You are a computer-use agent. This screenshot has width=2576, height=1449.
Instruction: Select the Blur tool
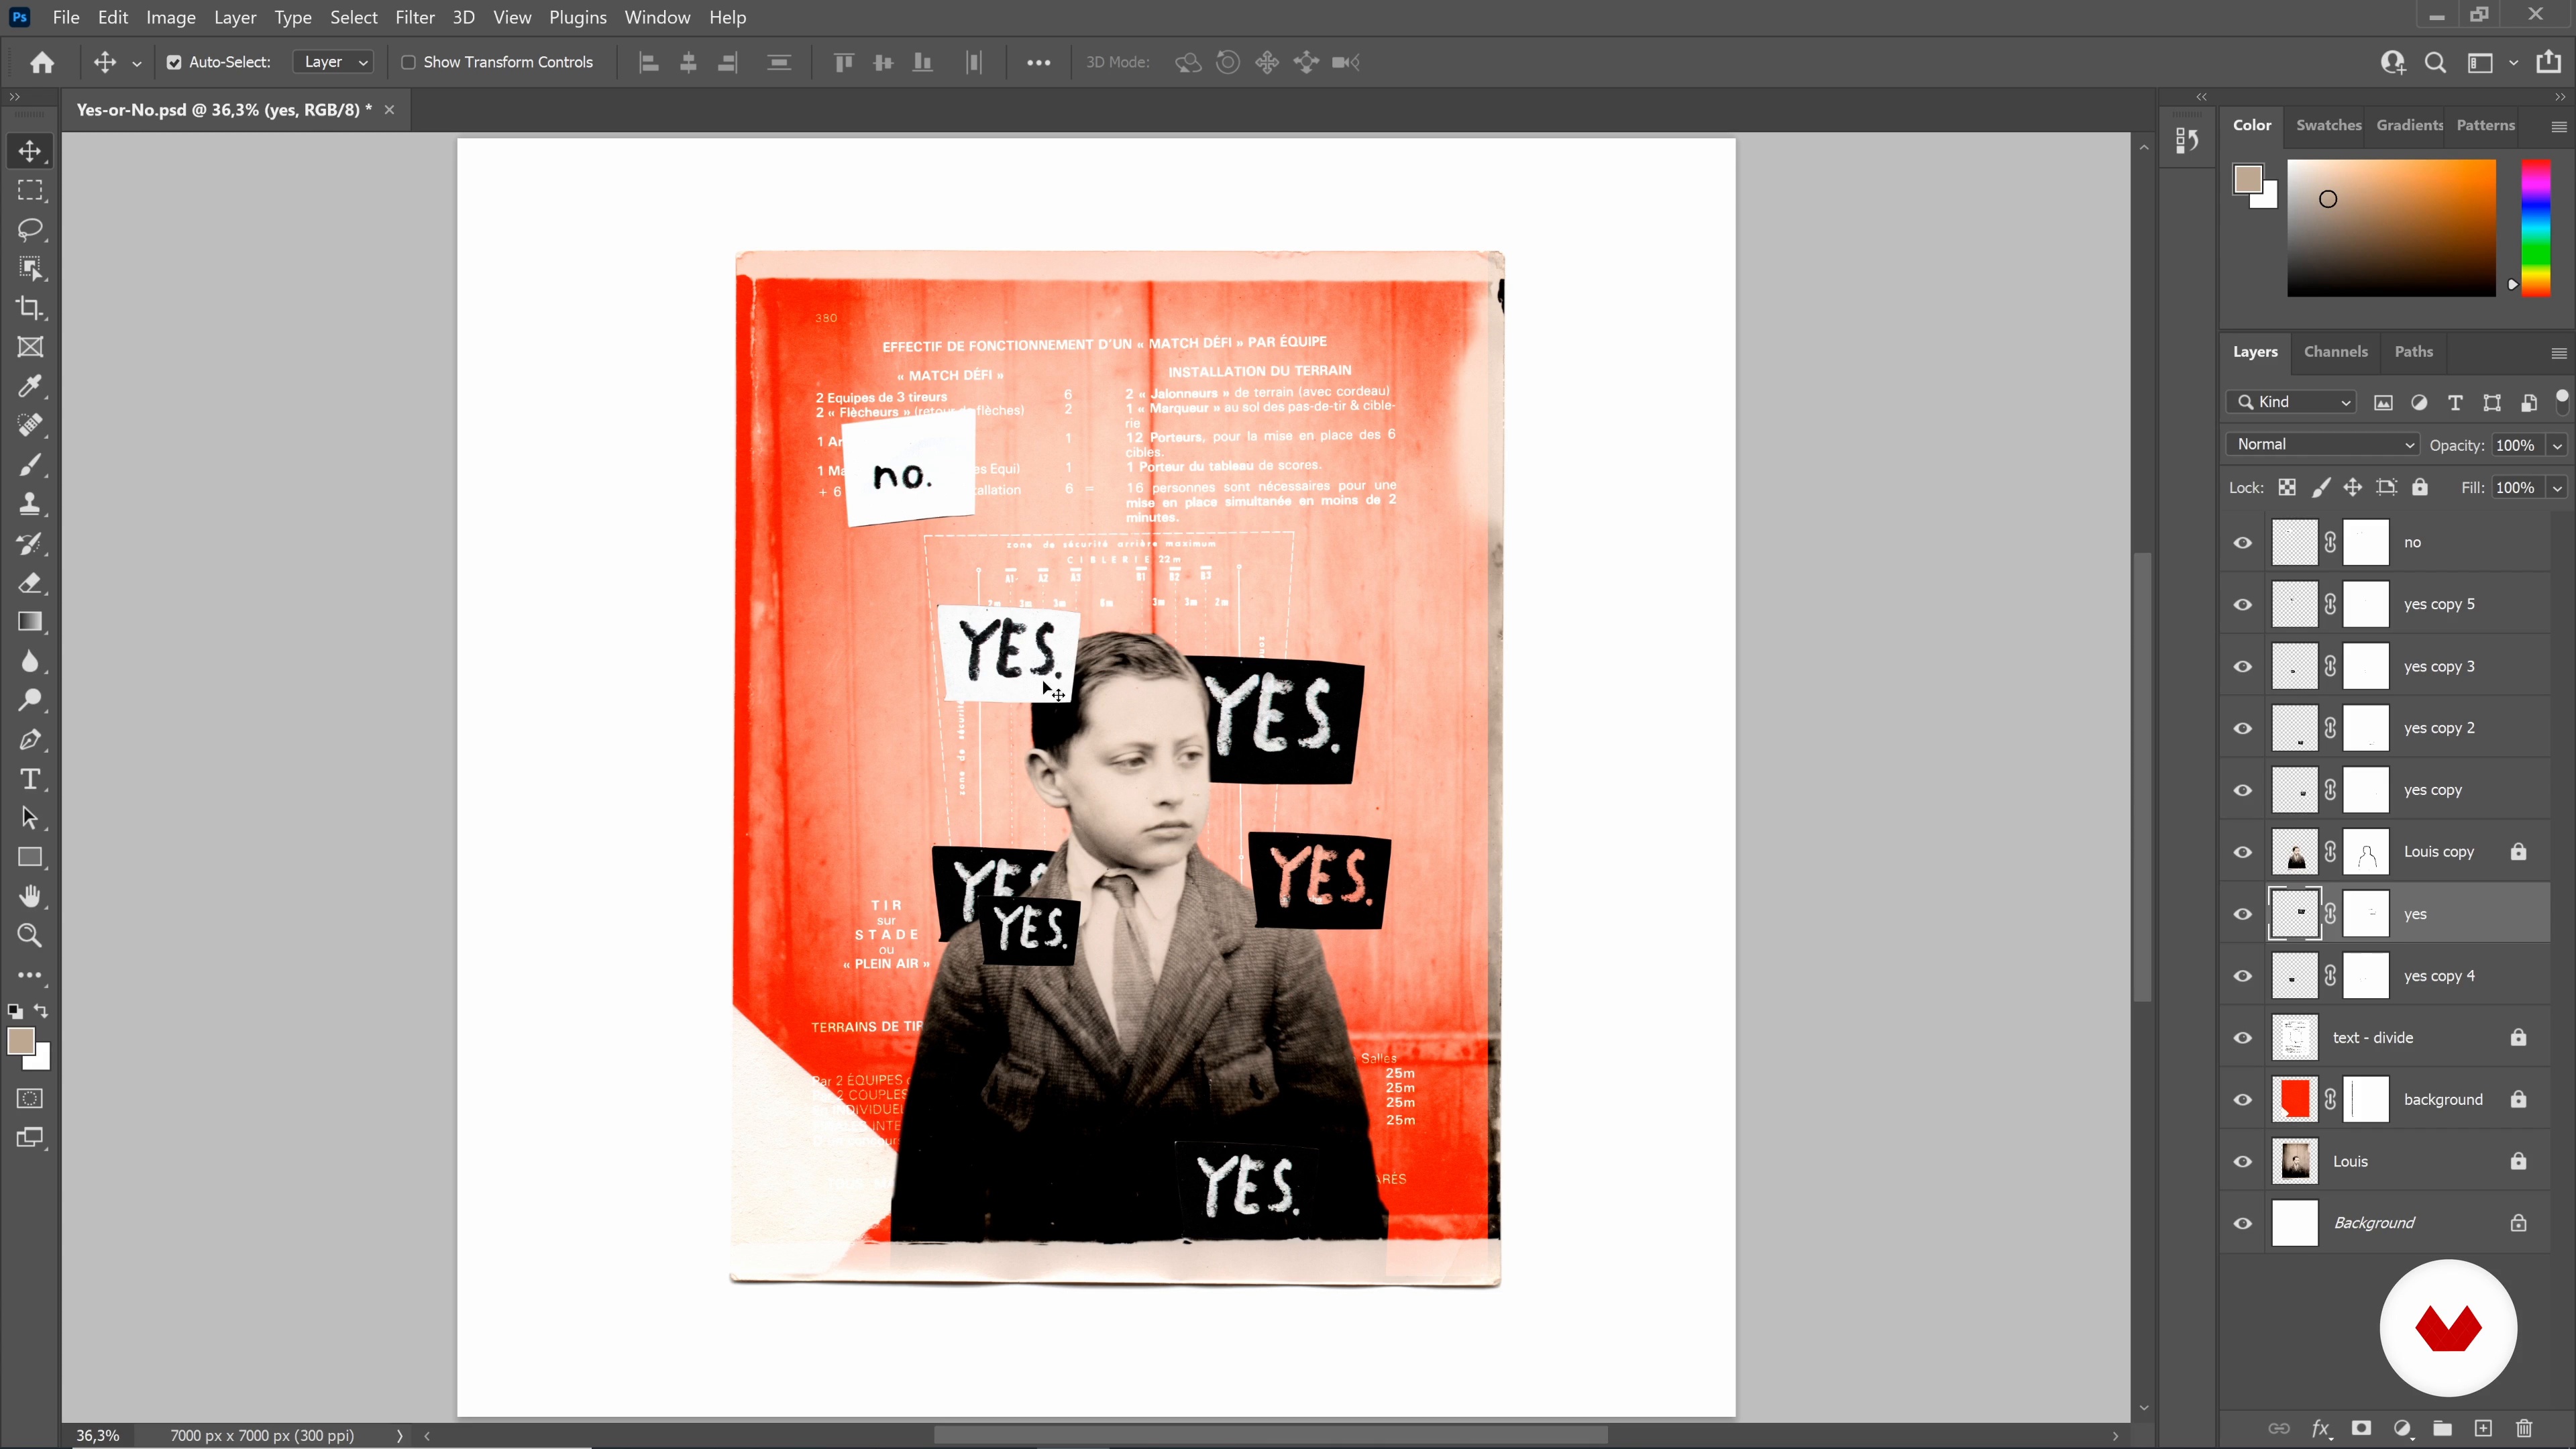pos(30,661)
